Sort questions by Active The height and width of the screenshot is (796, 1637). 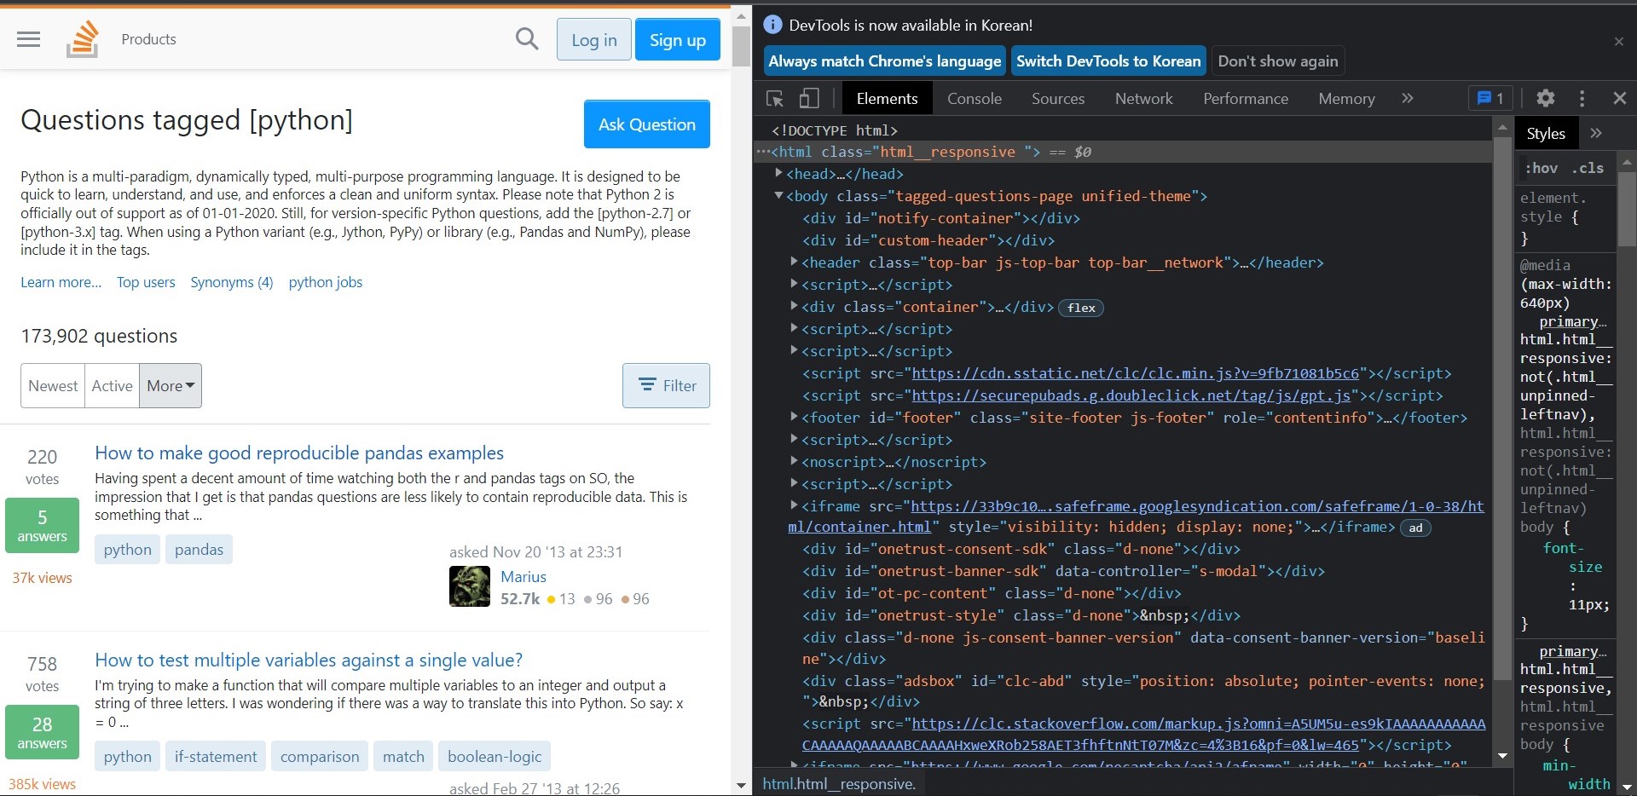[x=112, y=385]
